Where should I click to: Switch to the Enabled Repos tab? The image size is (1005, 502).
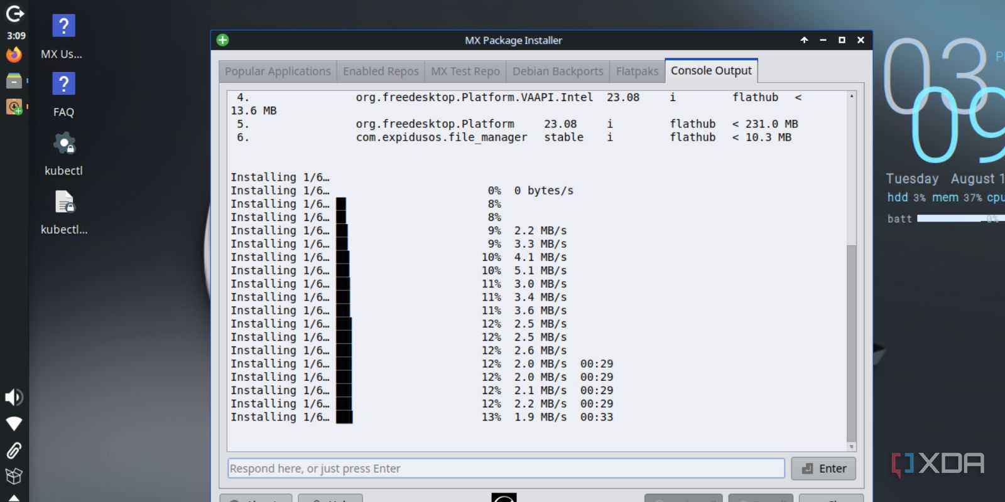pyautogui.click(x=381, y=71)
